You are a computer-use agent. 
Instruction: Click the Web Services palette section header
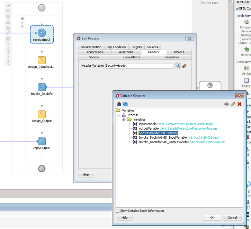coord(244,16)
